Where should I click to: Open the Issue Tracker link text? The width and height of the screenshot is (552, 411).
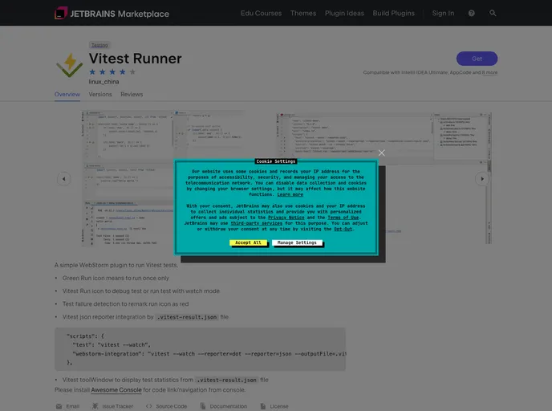pos(118,406)
